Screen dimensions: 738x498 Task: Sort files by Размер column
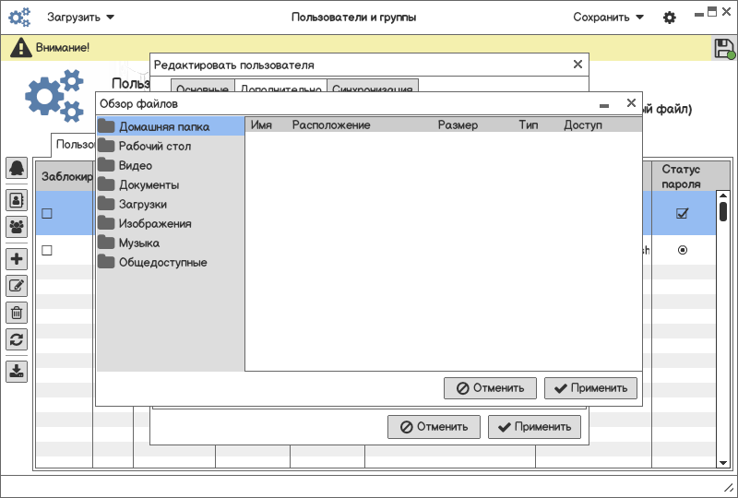point(458,125)
